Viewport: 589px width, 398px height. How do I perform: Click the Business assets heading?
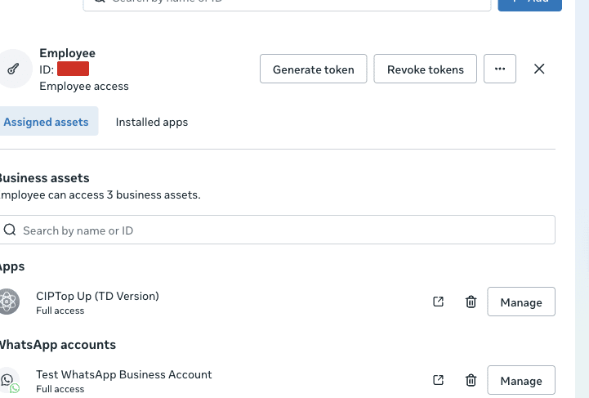44,178
